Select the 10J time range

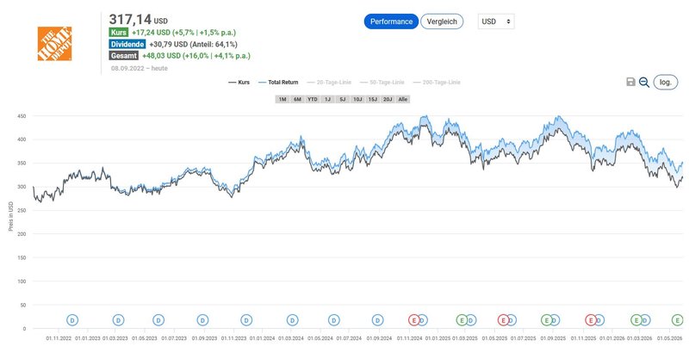click(357, 99)
